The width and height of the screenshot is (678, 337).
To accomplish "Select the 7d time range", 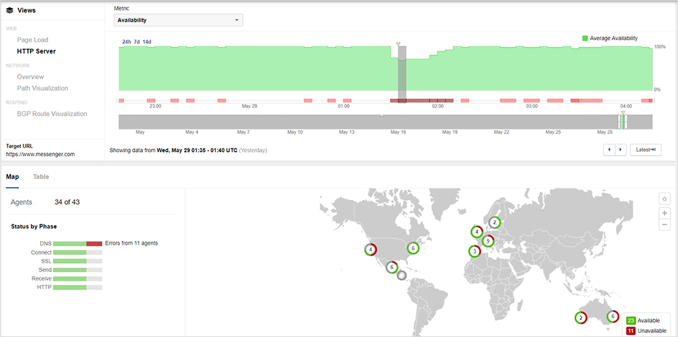I will (x=136, y=42).
